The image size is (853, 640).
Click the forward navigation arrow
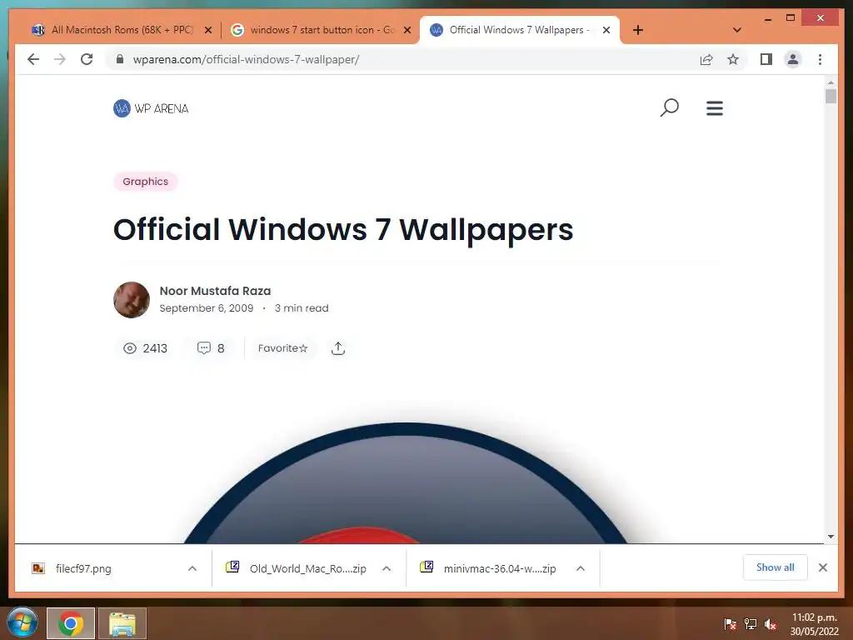point(60,59)
